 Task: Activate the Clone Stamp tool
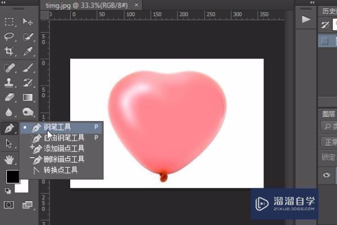coord(9,83)
